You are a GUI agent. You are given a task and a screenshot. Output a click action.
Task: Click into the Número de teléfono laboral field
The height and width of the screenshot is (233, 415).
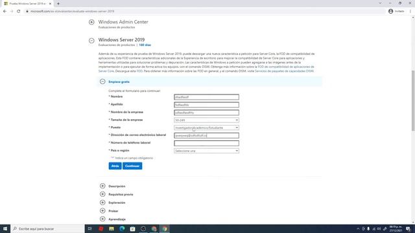click(206, 143)
